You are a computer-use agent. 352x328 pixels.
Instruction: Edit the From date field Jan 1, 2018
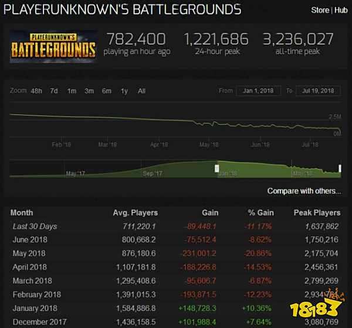(x=258, y=91)
